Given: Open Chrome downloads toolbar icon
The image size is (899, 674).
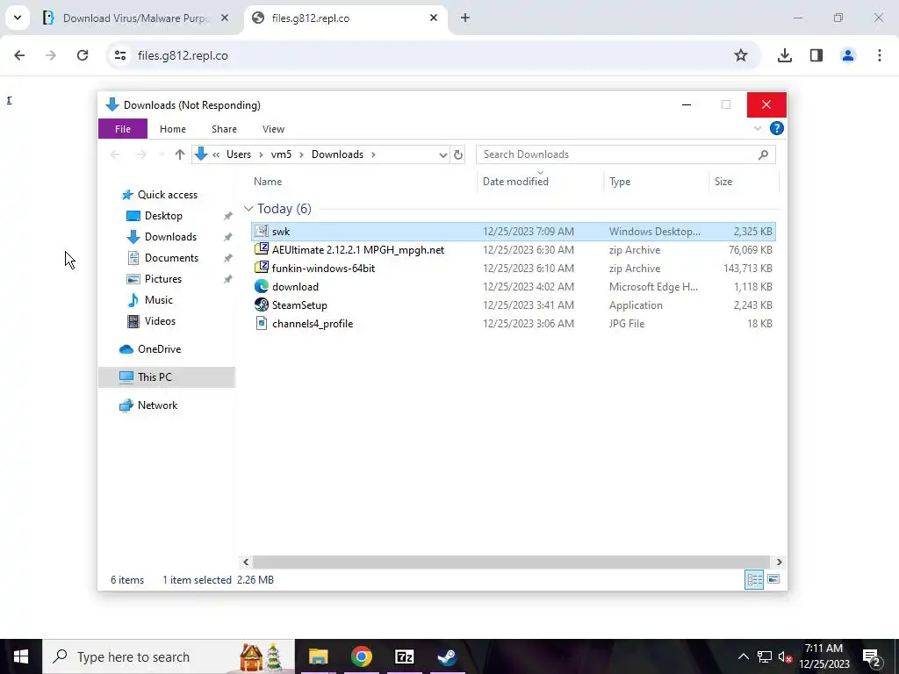Looking at the screenshot, I should (x=784, y=55).
